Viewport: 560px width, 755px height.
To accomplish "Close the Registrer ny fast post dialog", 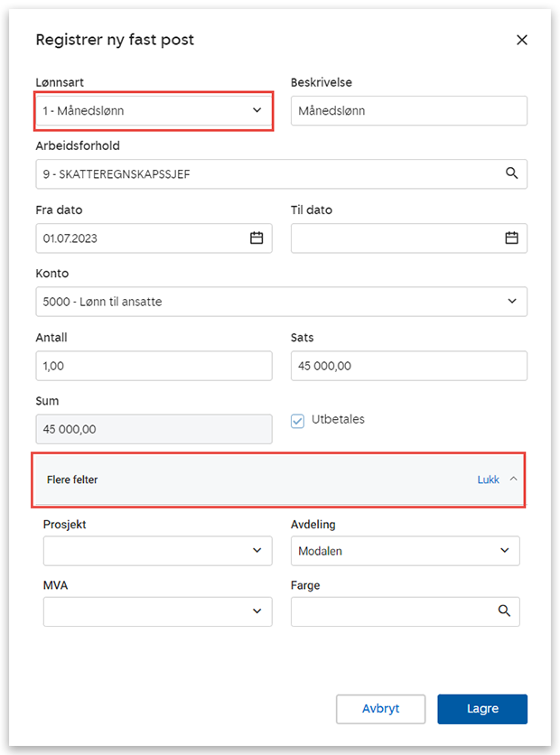I will pos(521,40).
